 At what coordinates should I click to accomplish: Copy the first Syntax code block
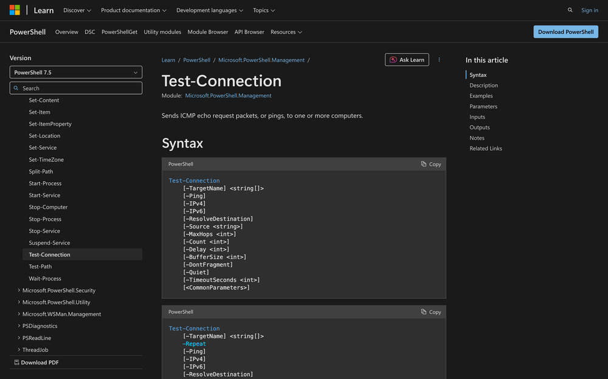click(431, 164)
